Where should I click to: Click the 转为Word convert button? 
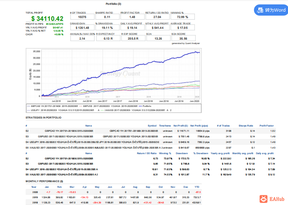(x=271, y=10)
